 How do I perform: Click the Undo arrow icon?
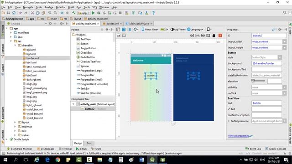point(21,13)
